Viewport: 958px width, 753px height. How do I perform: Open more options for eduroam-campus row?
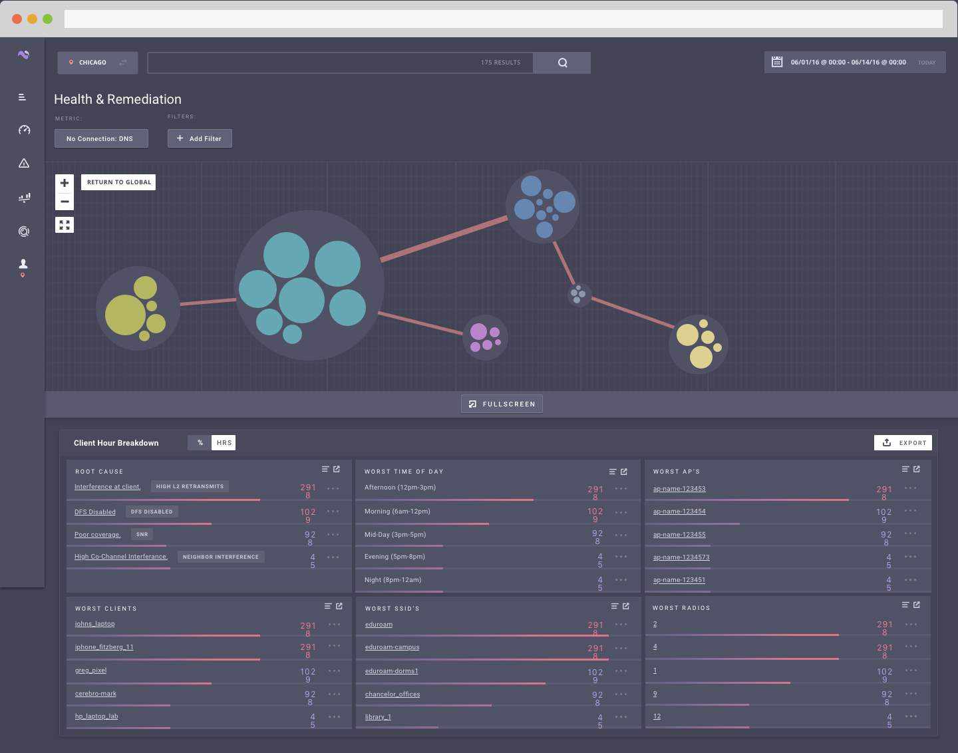pyautogui.click(x=621, y=649)
